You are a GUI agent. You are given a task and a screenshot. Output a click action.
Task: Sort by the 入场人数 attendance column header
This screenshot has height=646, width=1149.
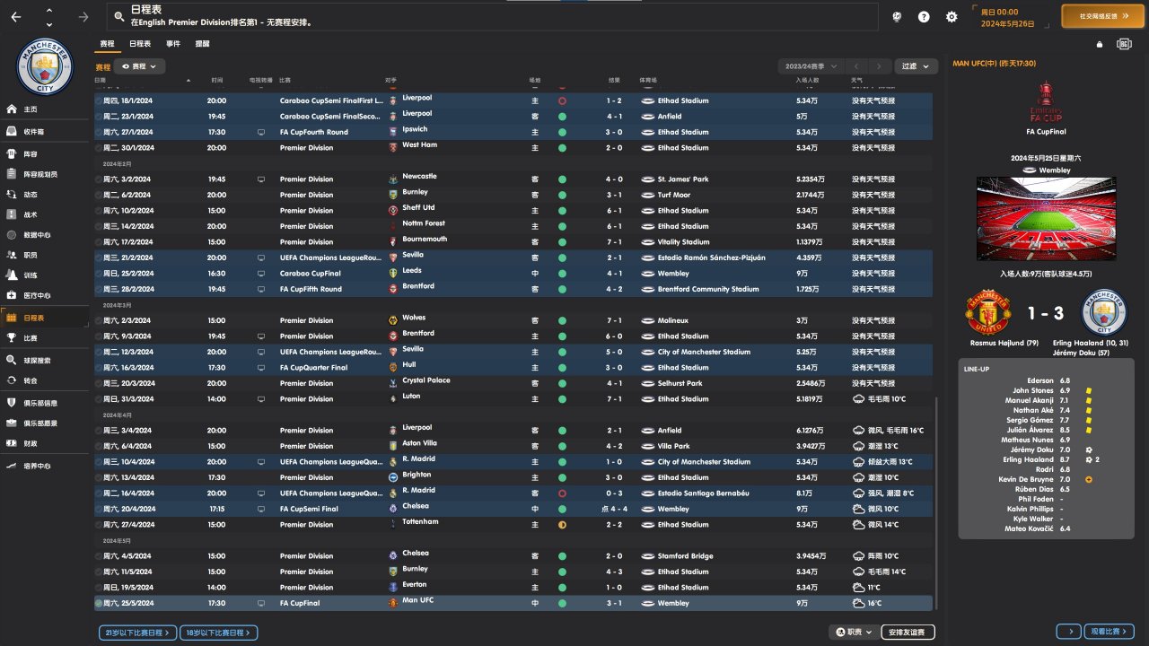809,81
